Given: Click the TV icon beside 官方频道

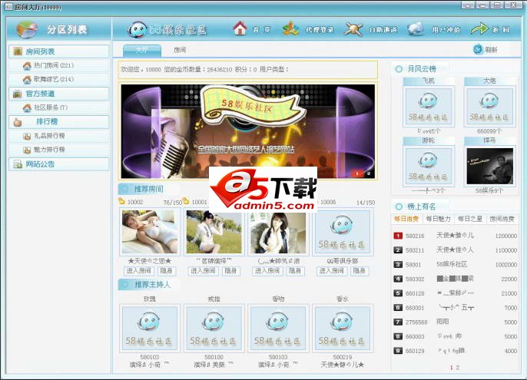Looking at the screenshot, I should point(17,94).
